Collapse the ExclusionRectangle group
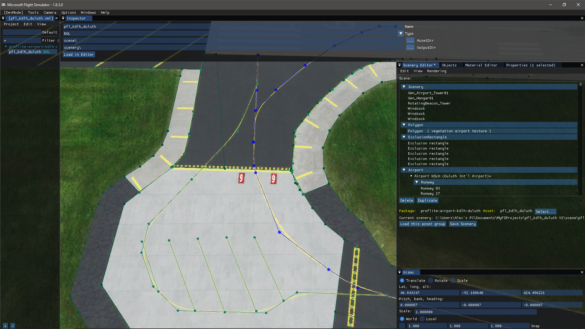The width and height of the screenshot is (585, 329). coord(404,137)
